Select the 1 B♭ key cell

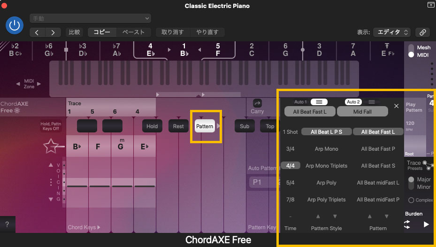click(184, 50)
